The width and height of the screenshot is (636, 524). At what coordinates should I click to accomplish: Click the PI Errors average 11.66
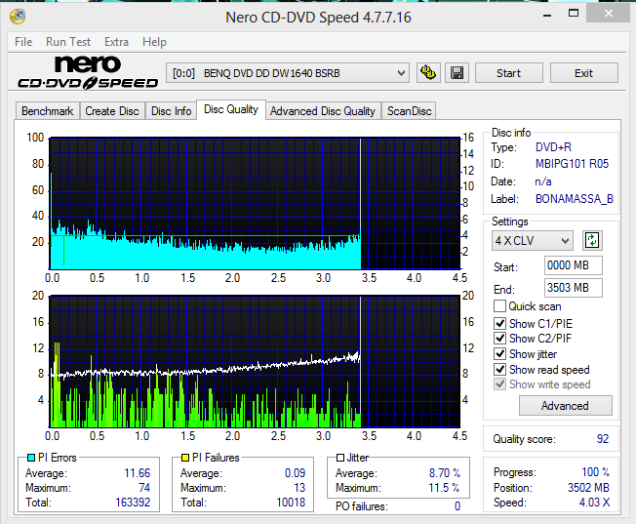pos(138,473)
